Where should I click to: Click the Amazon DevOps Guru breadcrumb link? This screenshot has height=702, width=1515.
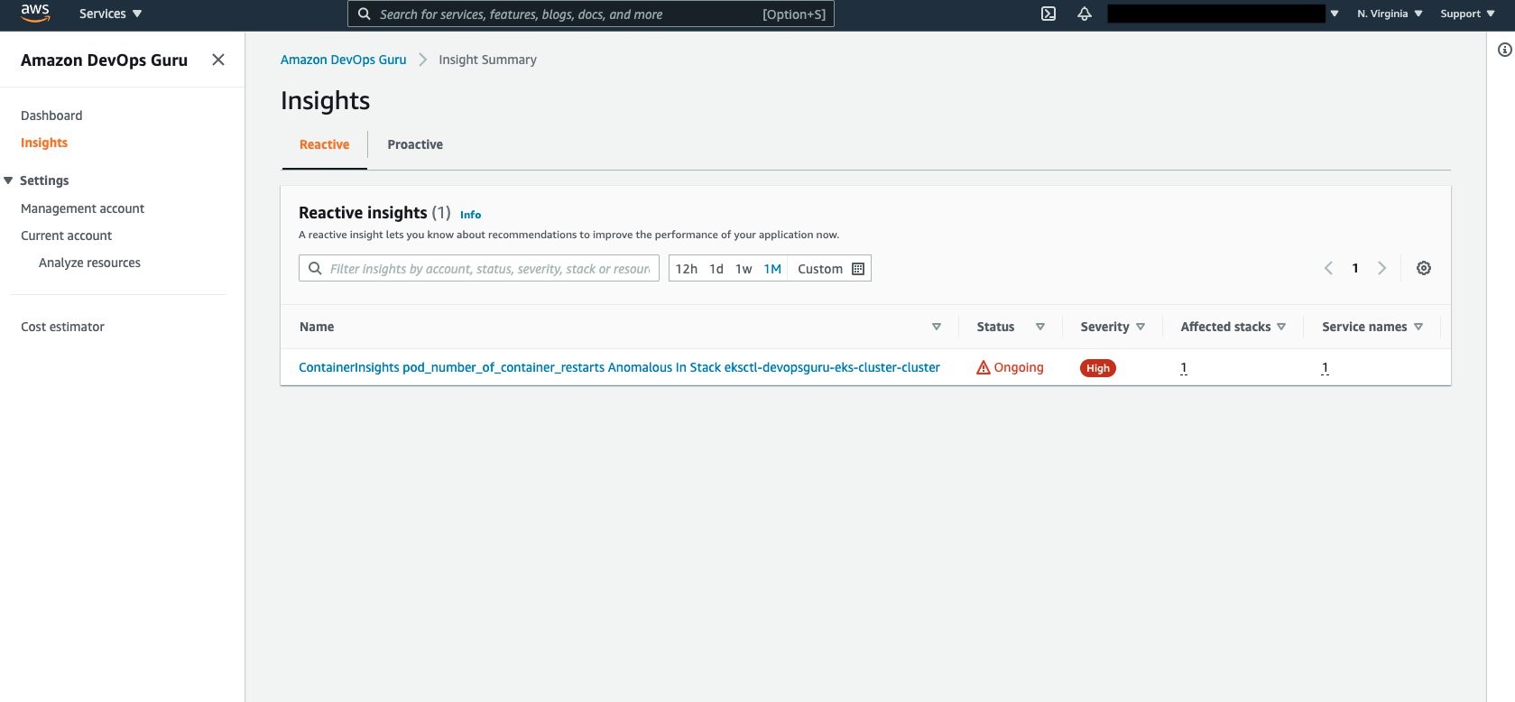click(x=343, y=60)
